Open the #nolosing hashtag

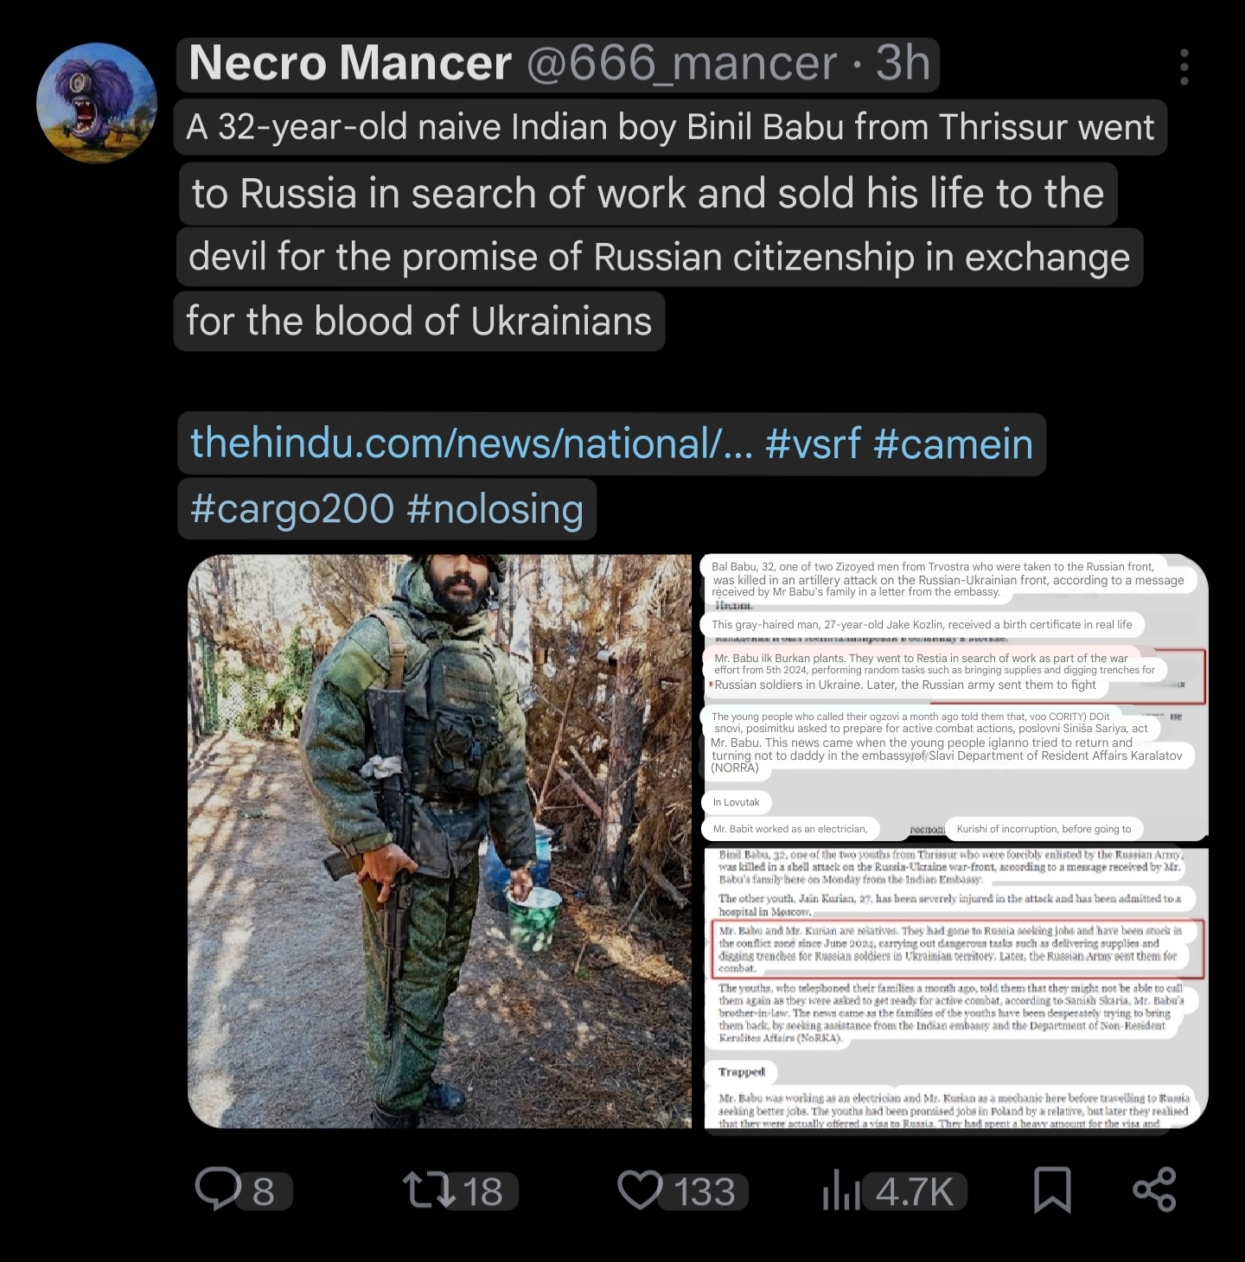pyautogui.click(x=495, y=508)
